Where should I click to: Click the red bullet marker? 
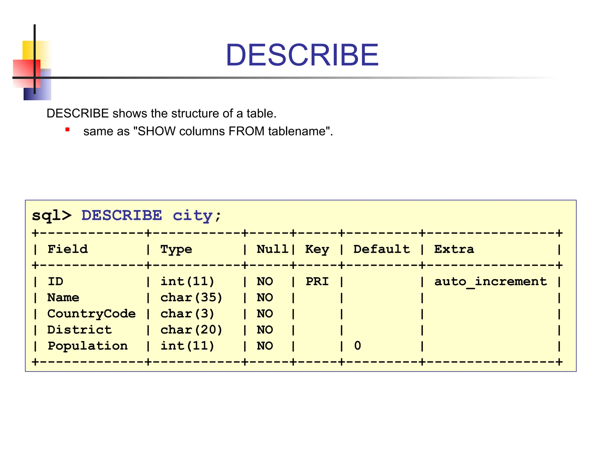click(x=67, y=129)
